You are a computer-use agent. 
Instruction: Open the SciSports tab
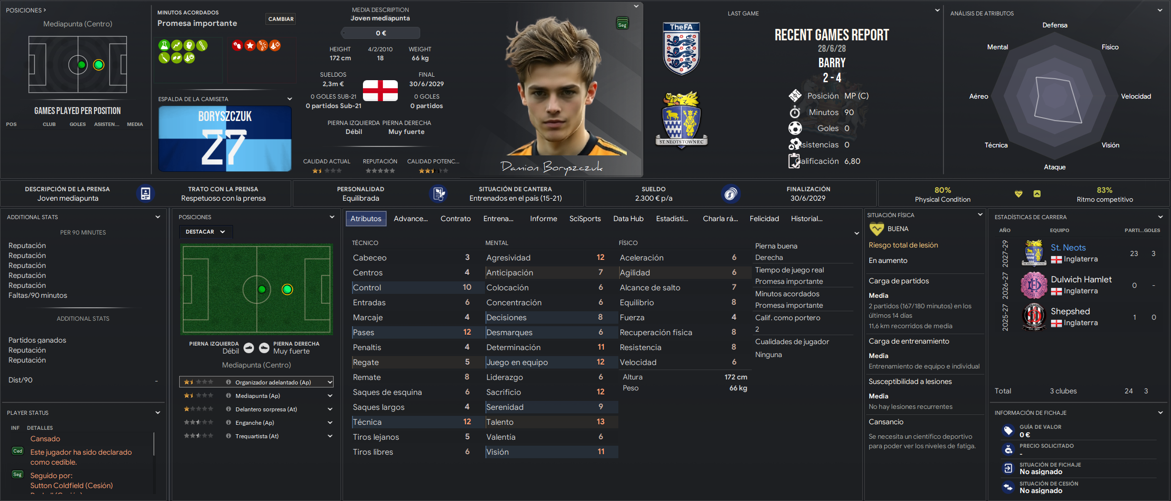click(x=585, y=219)
